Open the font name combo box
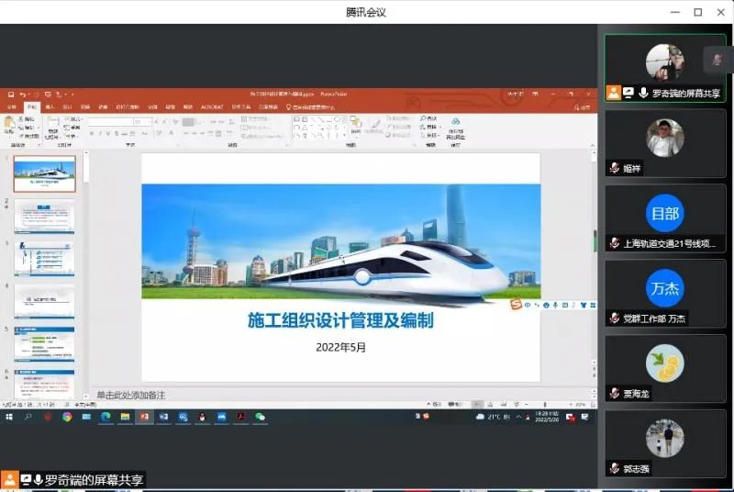The height and width of the screenshot is (492, 734). (x=109, y=122)
